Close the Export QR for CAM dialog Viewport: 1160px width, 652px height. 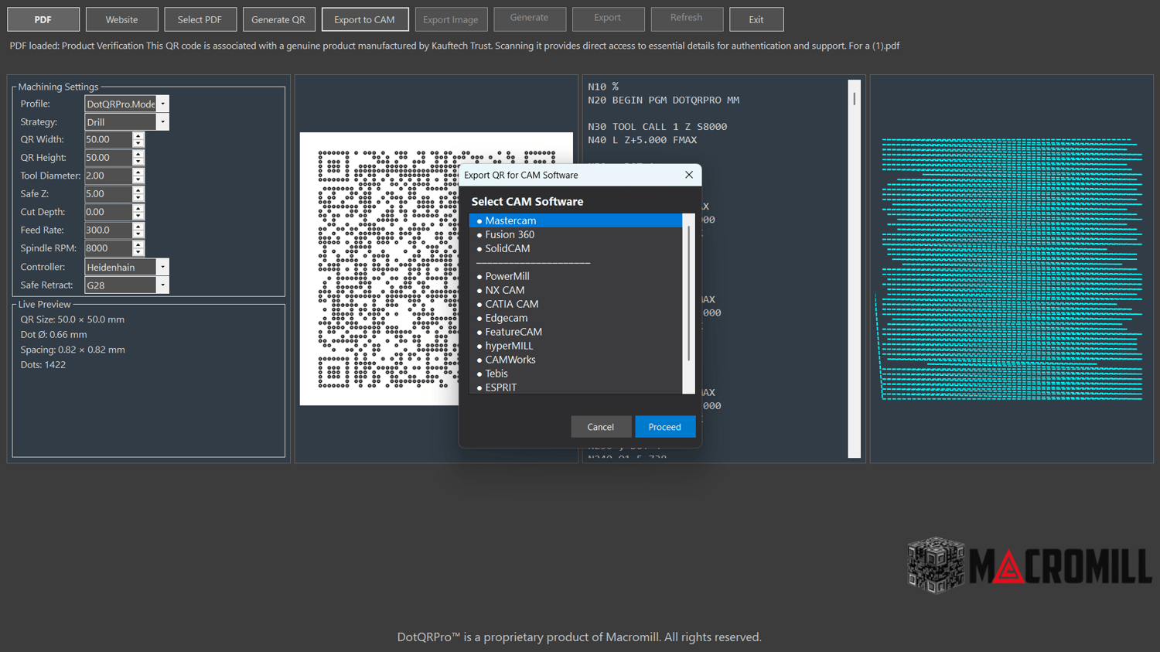(x=689, y=175)
